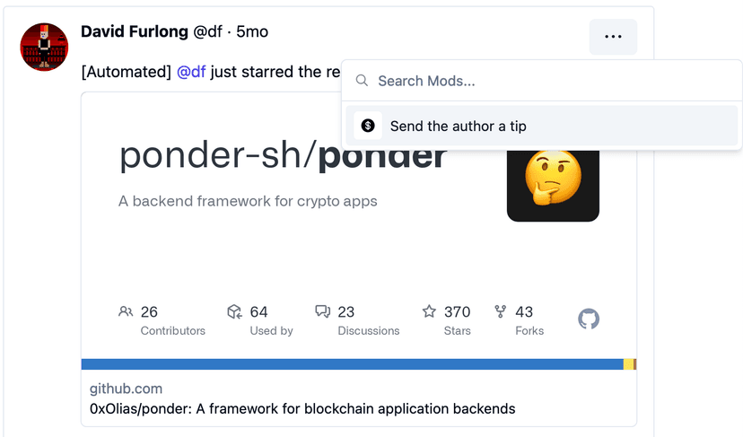
Task: Click the ponder-sh/ponder repo heading
Action: (x=283, y=156)
